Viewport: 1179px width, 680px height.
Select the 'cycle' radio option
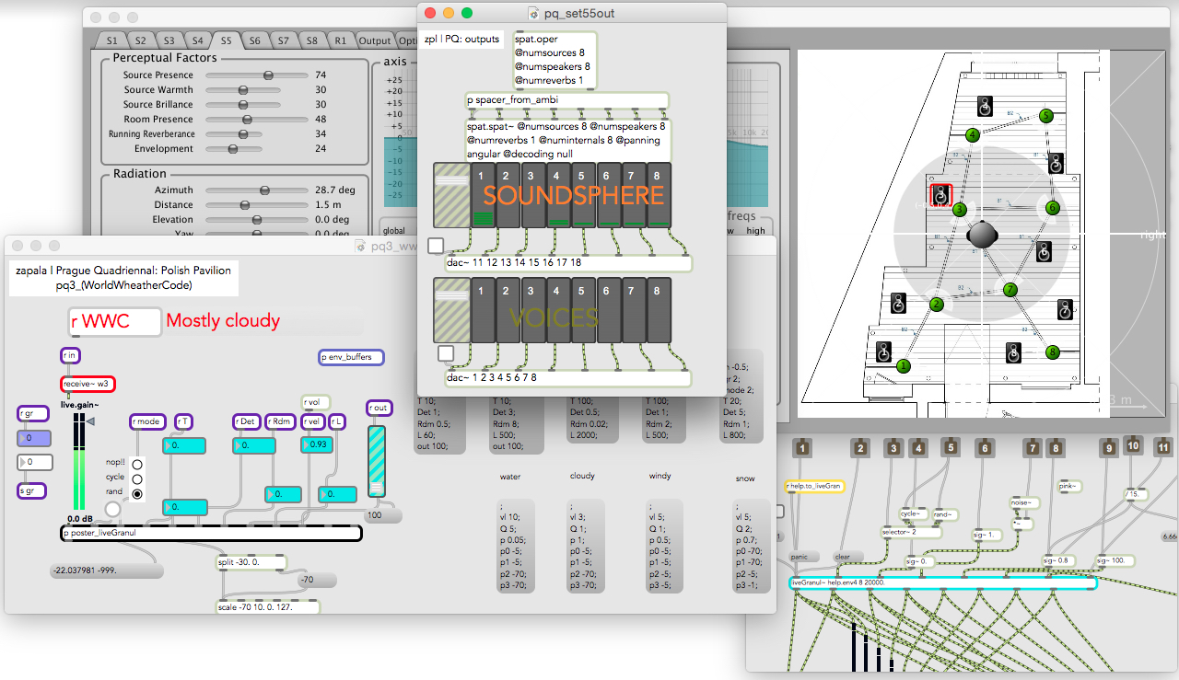(x=137, y=478)
